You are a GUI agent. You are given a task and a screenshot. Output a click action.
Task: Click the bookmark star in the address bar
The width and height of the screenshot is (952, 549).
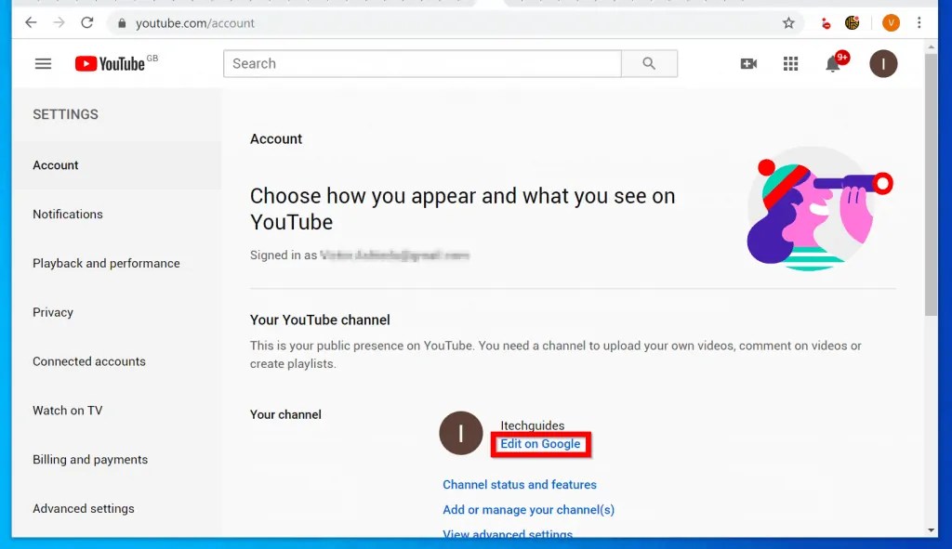[789, 22]
